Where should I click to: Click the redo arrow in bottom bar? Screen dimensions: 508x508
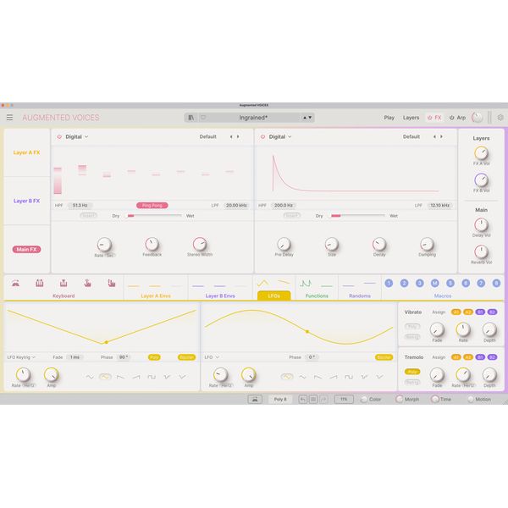click(x=323, y=400)
